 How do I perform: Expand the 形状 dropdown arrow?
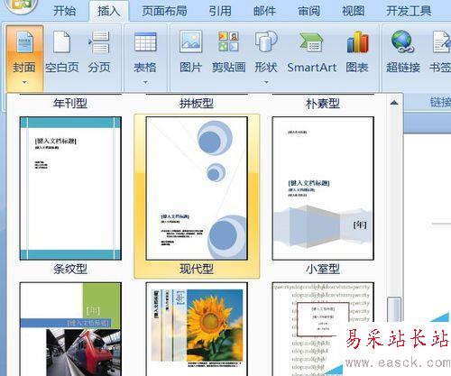266,82
